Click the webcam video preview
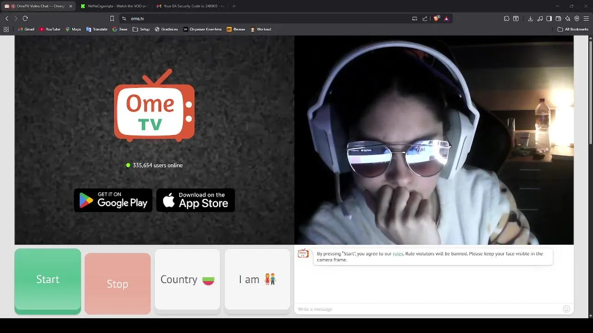593x333 pixels. (x=434, y=140)
